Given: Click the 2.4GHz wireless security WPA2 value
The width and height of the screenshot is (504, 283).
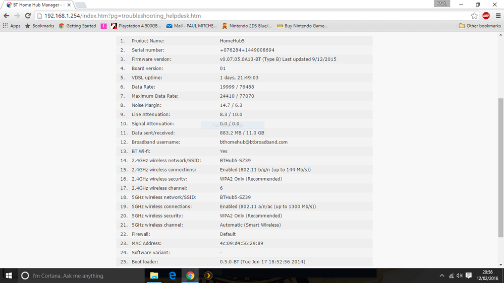Looking at the screenshot, I should (251, 179).
